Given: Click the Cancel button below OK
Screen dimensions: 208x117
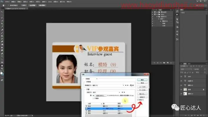Looking at the screenshot, I should (x=142, y=83).
